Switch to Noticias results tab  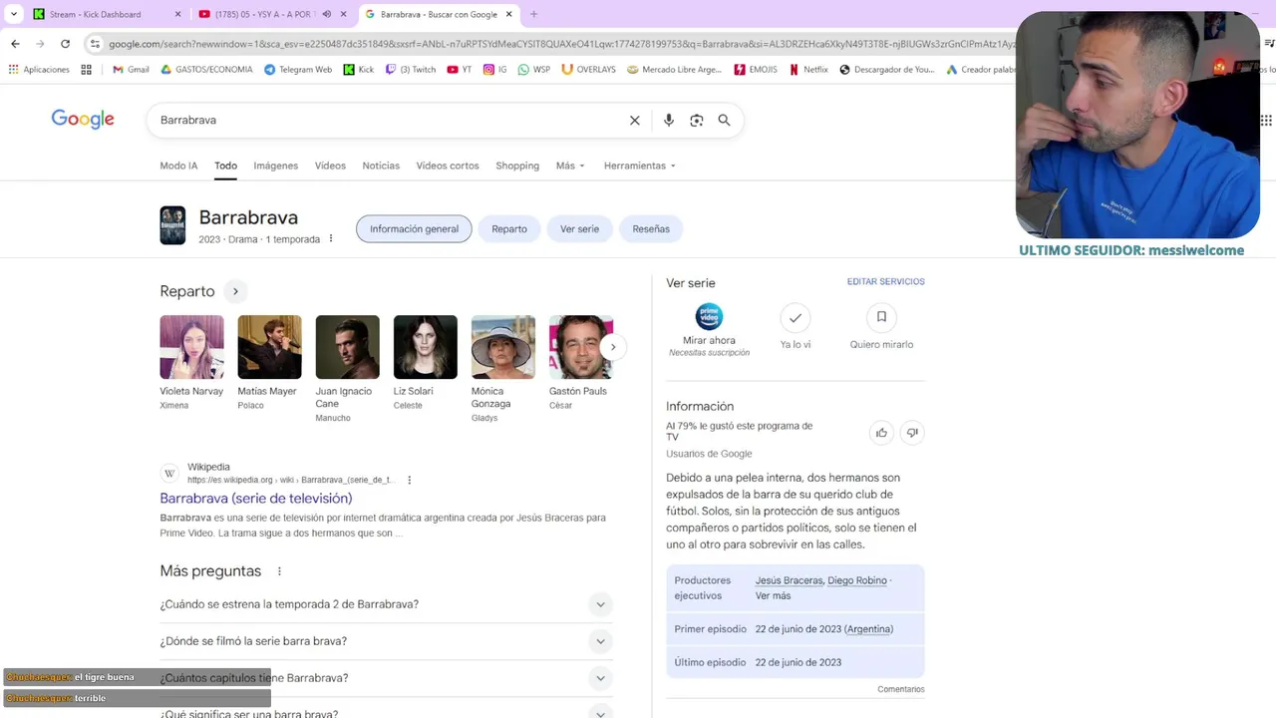tap(381, 166)
